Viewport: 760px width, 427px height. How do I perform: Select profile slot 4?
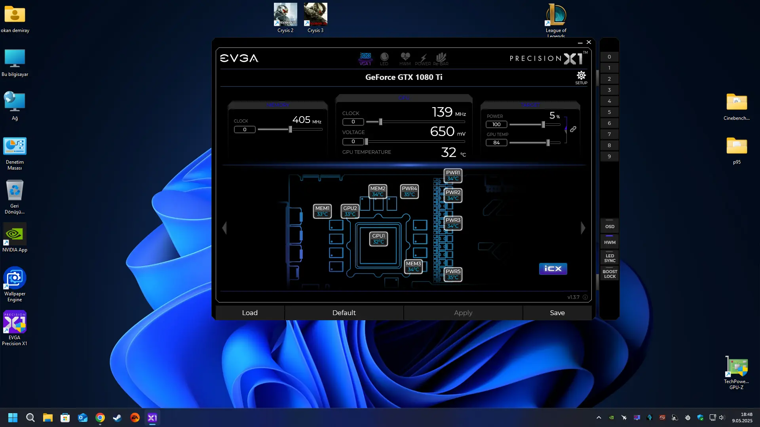609,101
